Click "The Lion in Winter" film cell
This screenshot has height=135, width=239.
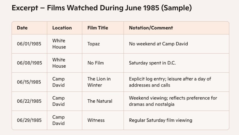click(99, 82)
